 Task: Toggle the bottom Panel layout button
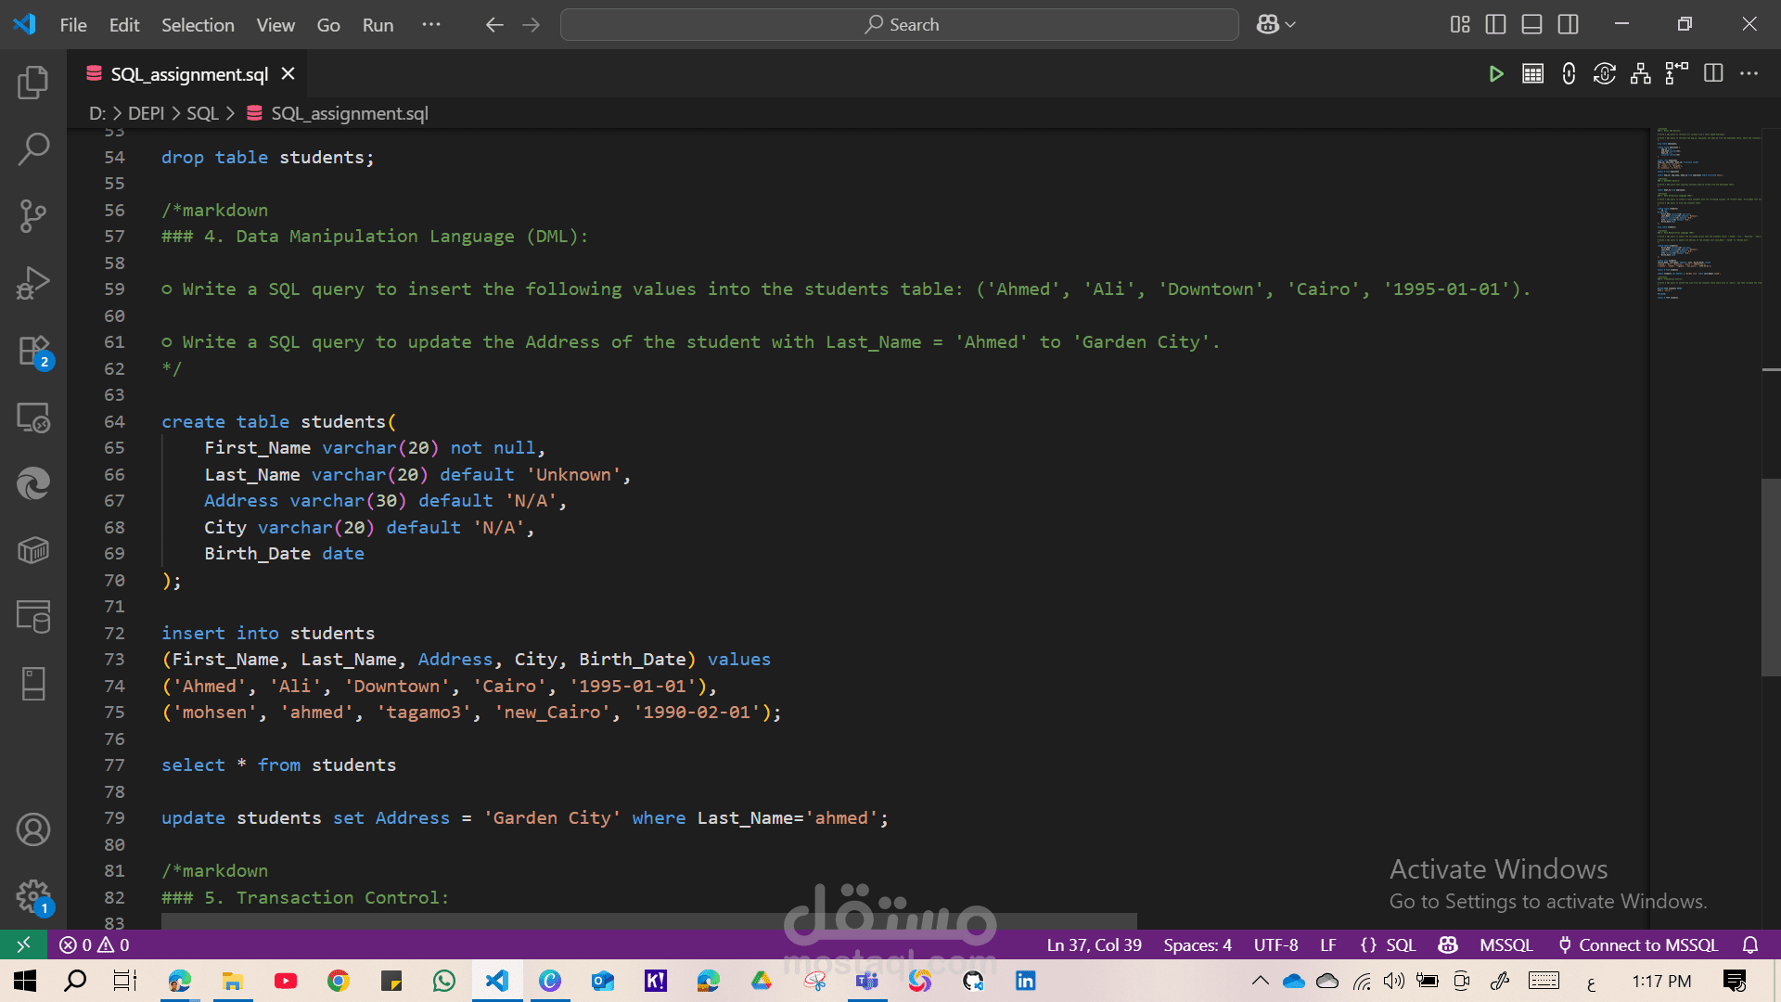pos(1531,25)
